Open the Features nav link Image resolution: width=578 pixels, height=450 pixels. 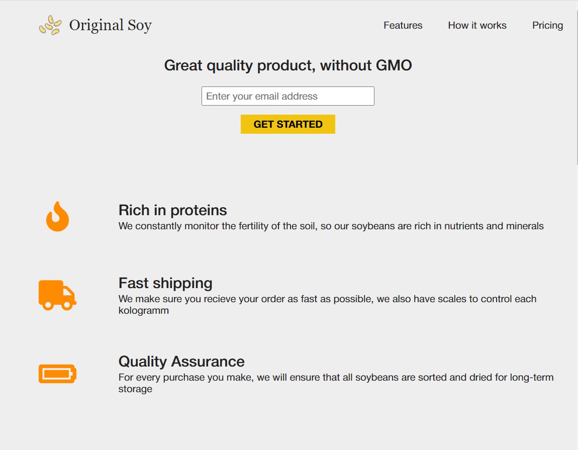point(403,25)
